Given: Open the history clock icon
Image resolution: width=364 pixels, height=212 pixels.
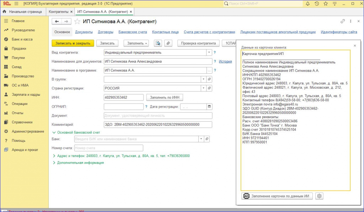Looking at the screenshot, I should (x=317, y=4).
